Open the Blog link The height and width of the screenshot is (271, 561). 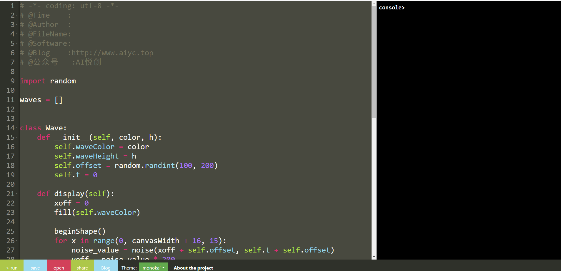106,265
